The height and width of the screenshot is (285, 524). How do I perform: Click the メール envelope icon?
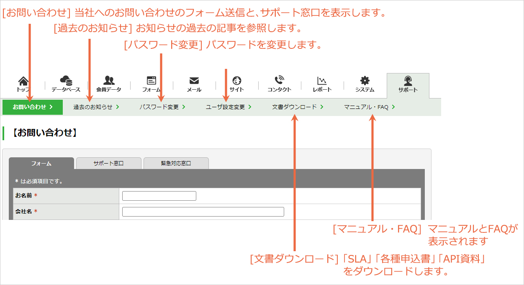[194, 81]
